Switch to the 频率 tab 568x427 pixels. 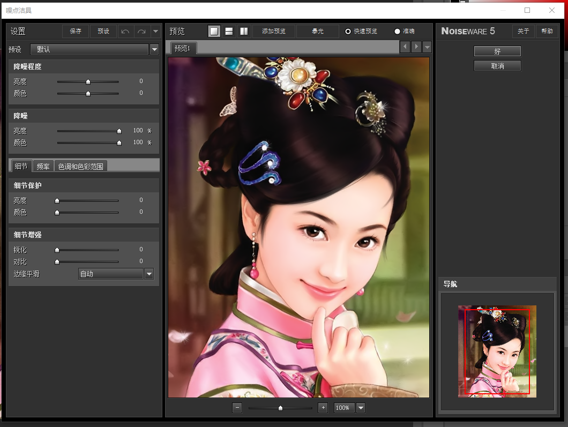click(x=43, y=166)
